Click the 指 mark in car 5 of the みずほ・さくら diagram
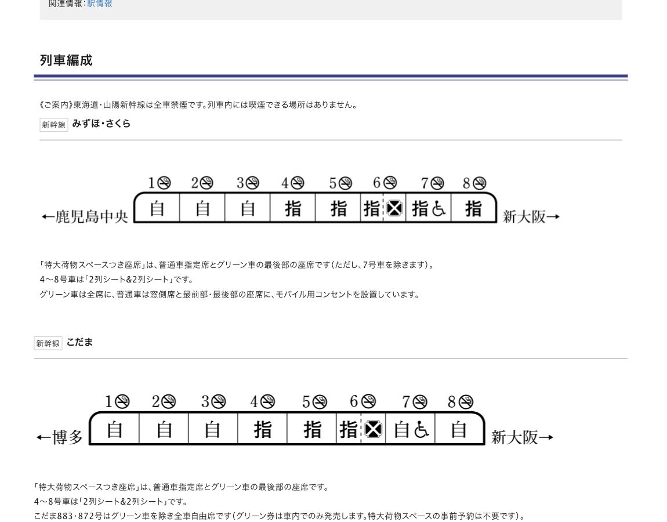Image resolution: width=667 pixels, height=522 pixels. pyautogui.click(x=339, y=208)
